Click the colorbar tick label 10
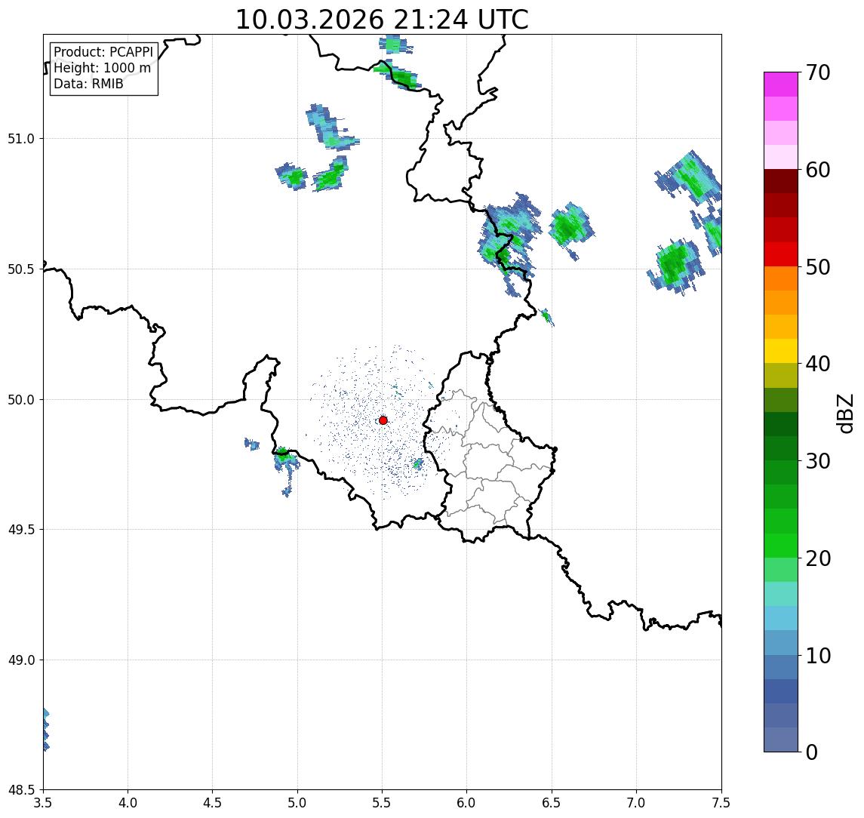 818,656
